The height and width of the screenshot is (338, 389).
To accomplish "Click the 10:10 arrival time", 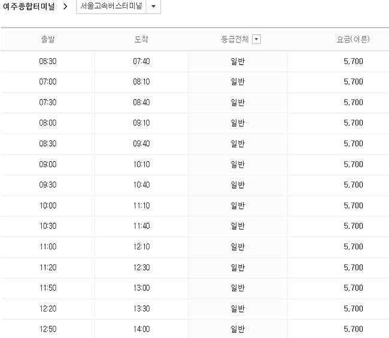I will [x=141, y=164].
